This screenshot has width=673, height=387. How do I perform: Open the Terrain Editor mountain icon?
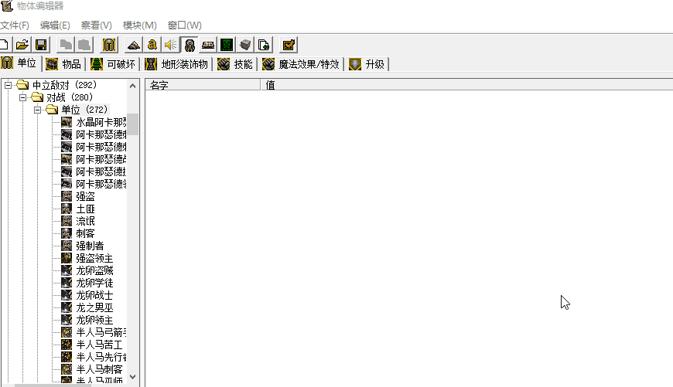coord(134,45)
